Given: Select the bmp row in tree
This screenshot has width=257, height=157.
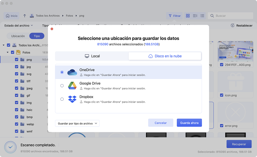Looking at the screenshot, I should point(24,117).
